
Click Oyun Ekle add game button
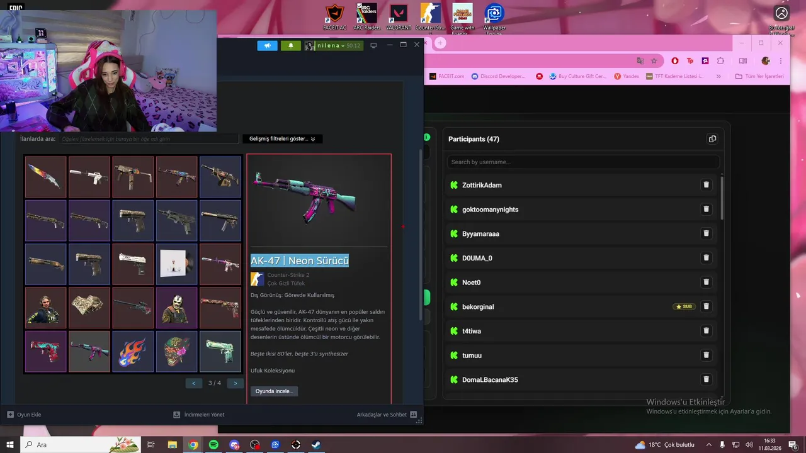[24, 415]
